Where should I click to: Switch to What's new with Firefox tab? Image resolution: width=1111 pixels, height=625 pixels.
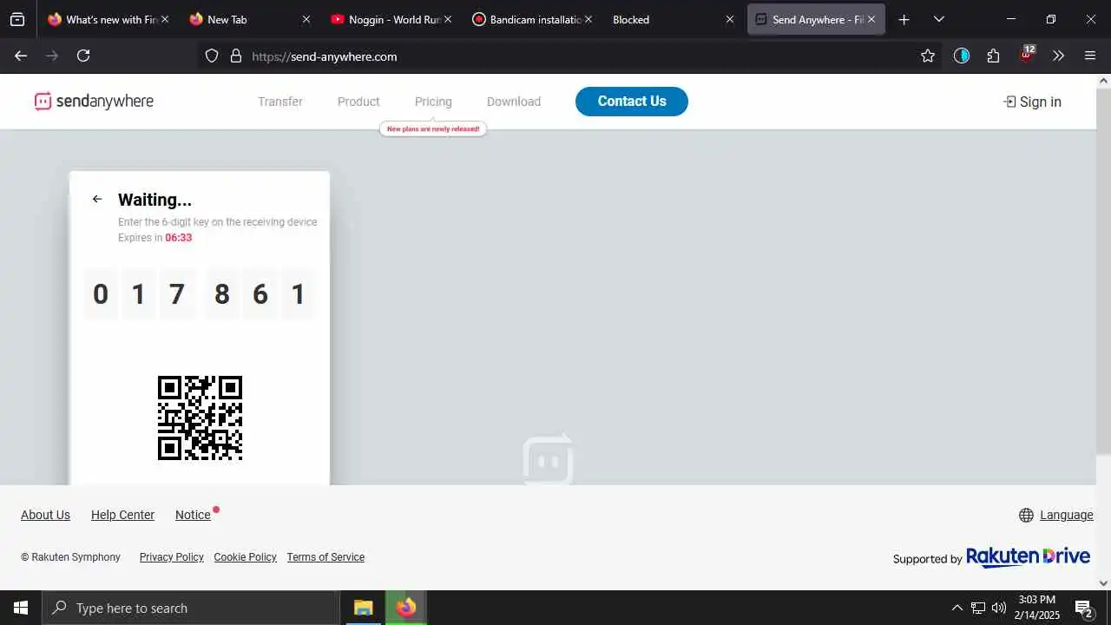(x=109, y=19)
